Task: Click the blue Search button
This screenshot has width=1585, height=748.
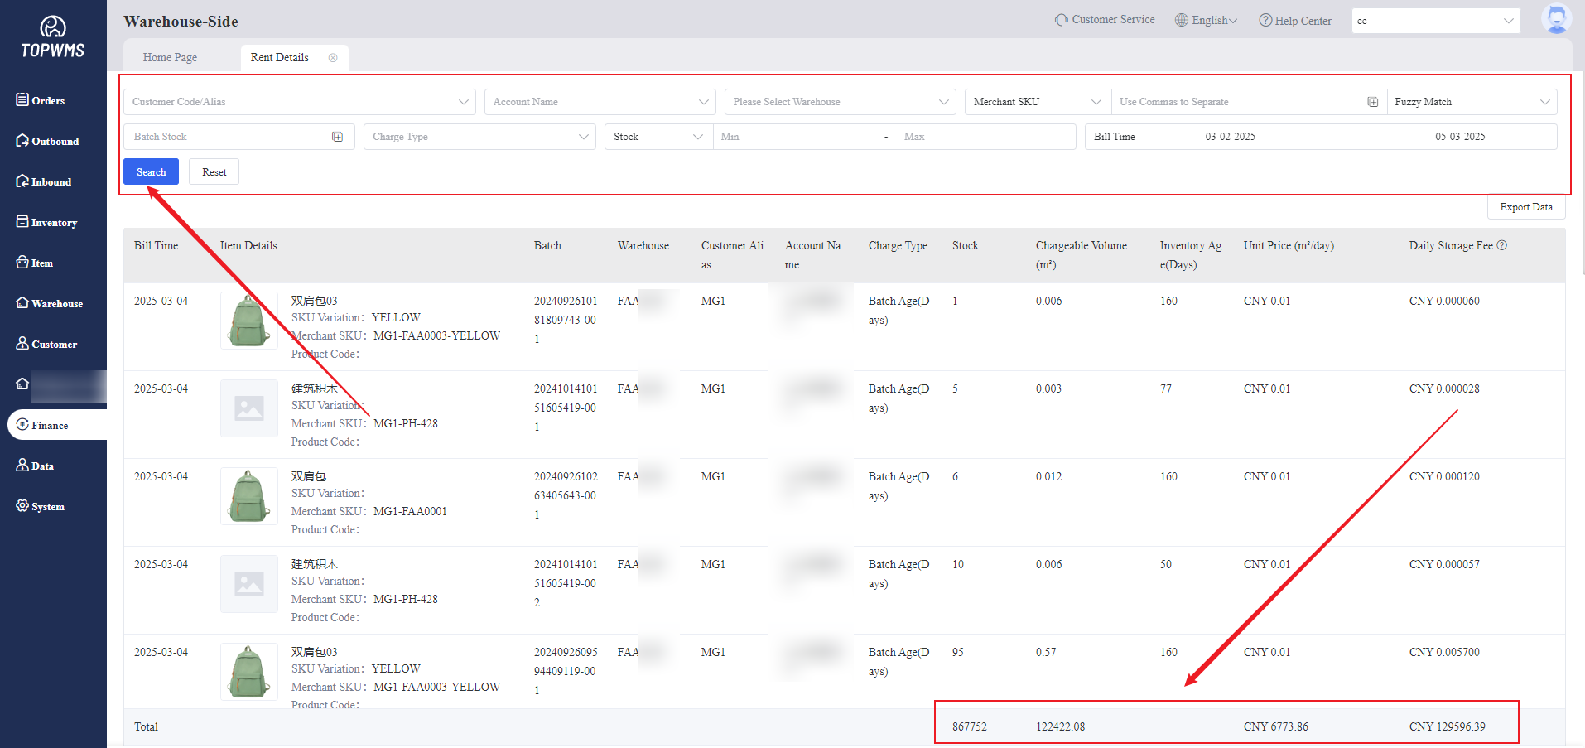Action: [151, 172]
